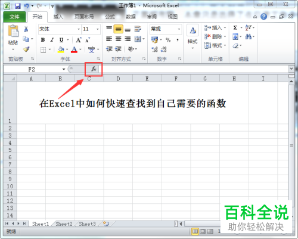Open Excel Help question mark
Screen dimensions: 298x239
[263, 17]
